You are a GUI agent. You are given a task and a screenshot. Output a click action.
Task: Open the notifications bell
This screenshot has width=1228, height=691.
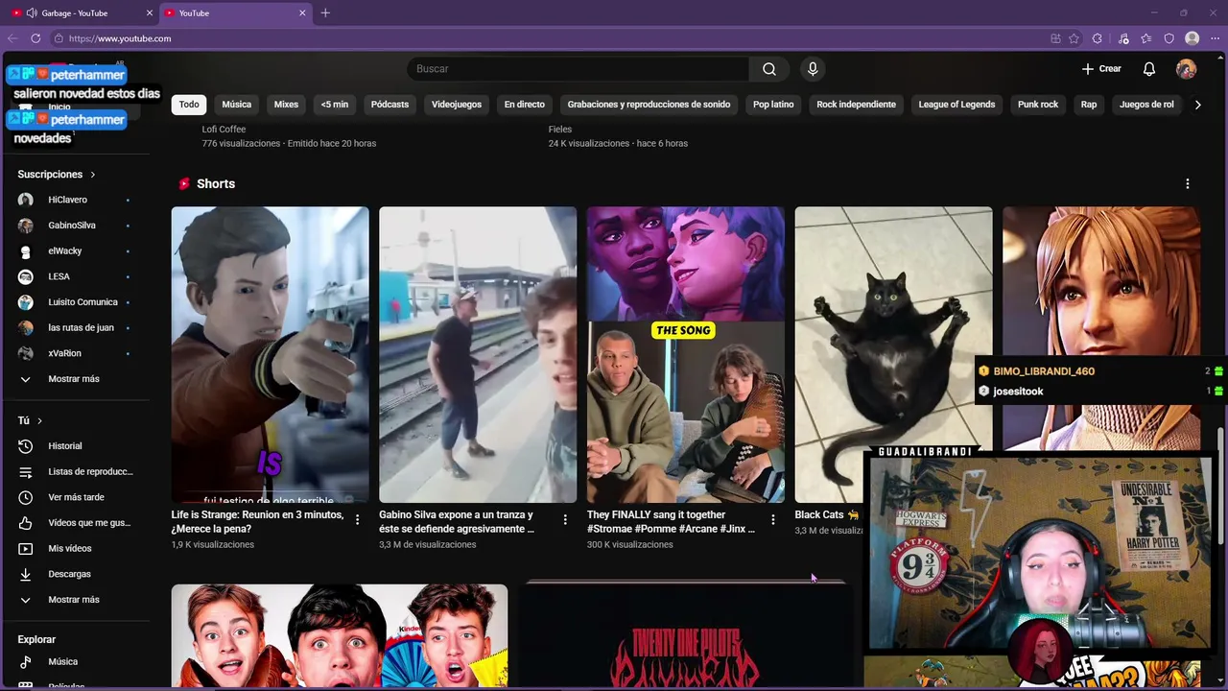(x=1148, y=69)
